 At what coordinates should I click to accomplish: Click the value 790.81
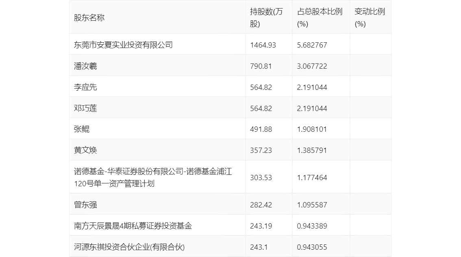coord(261,66)
